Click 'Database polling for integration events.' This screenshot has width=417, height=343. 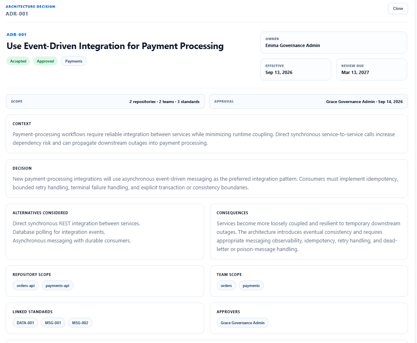click(x=59, y=232)
